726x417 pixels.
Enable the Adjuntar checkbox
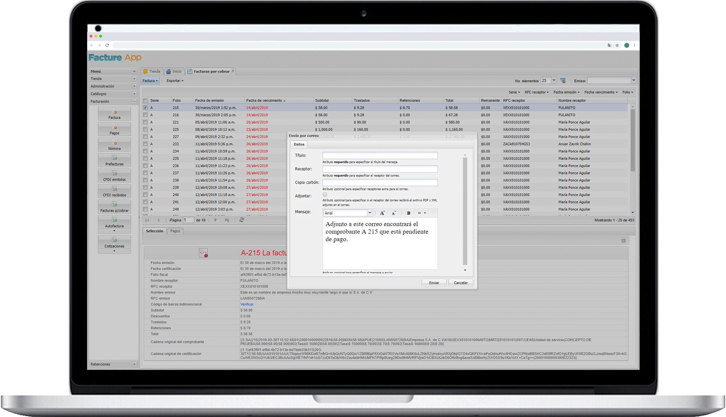(325, 195)
